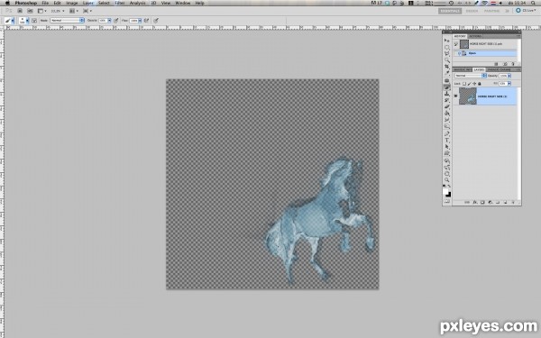Select the Lasso tool
This screenshot has height=338, width=541.
click(x=447, y=53)
